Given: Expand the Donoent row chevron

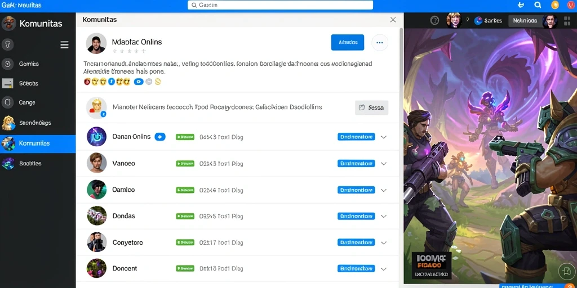Looking at the screenshot, I should pyautogui.click(x=383, y=269).
